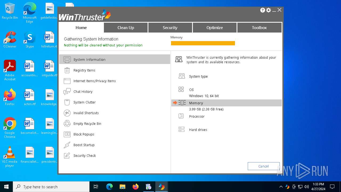Click the Empty Recycle Bin recycle icon

tap(67, 123)
